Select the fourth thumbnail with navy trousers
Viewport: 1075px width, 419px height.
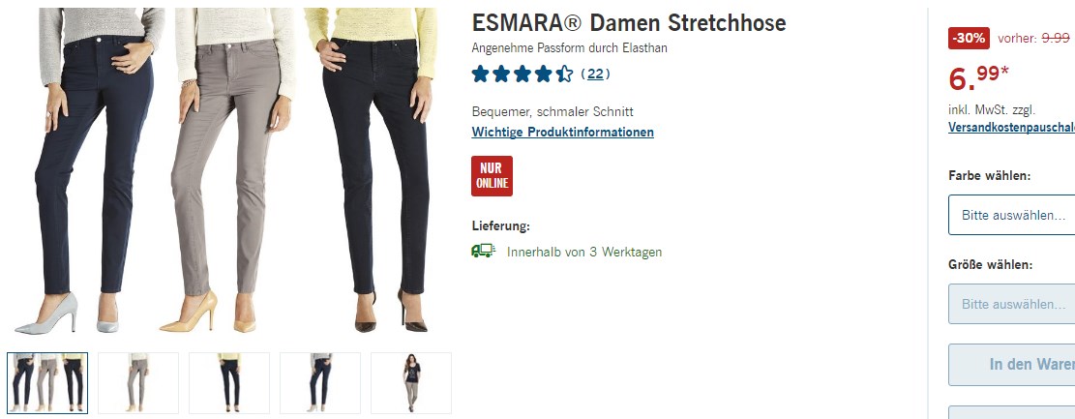pos(320,382)
